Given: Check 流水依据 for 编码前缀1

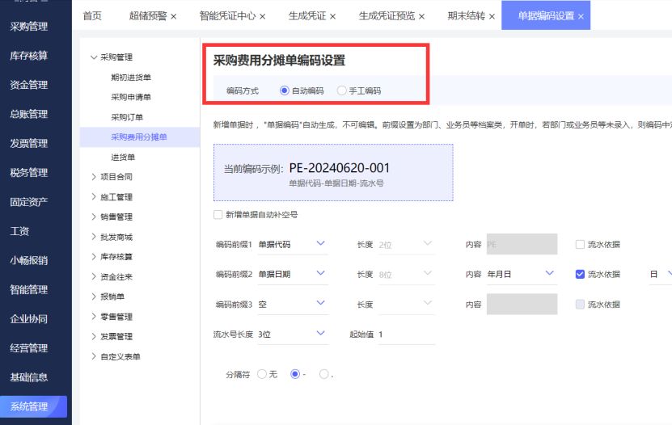Looking at the screenshot, I should point(579,244).
